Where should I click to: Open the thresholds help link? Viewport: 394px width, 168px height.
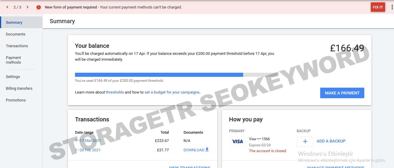pyautogui.click(x=115, y=92)
